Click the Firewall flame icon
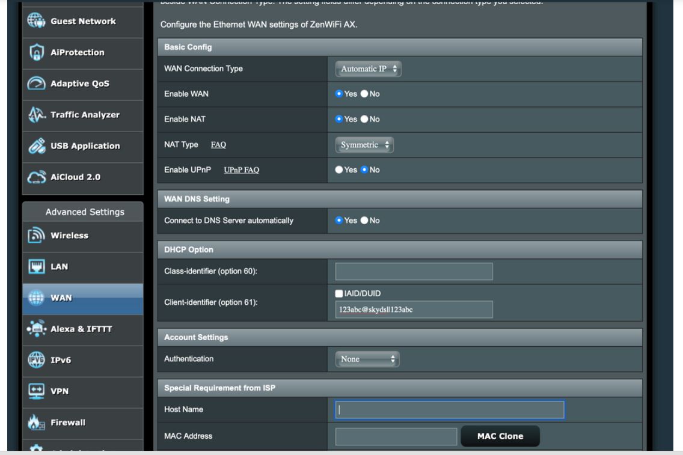This screenshot has width=683, height=455. point(36,423)
